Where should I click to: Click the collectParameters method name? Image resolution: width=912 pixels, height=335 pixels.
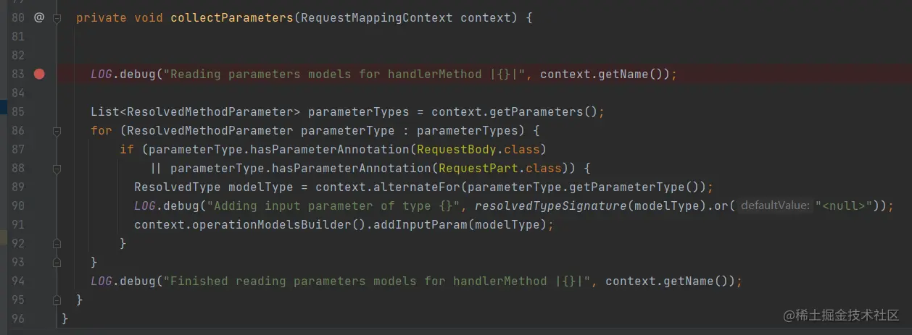(x=232, y=17)
